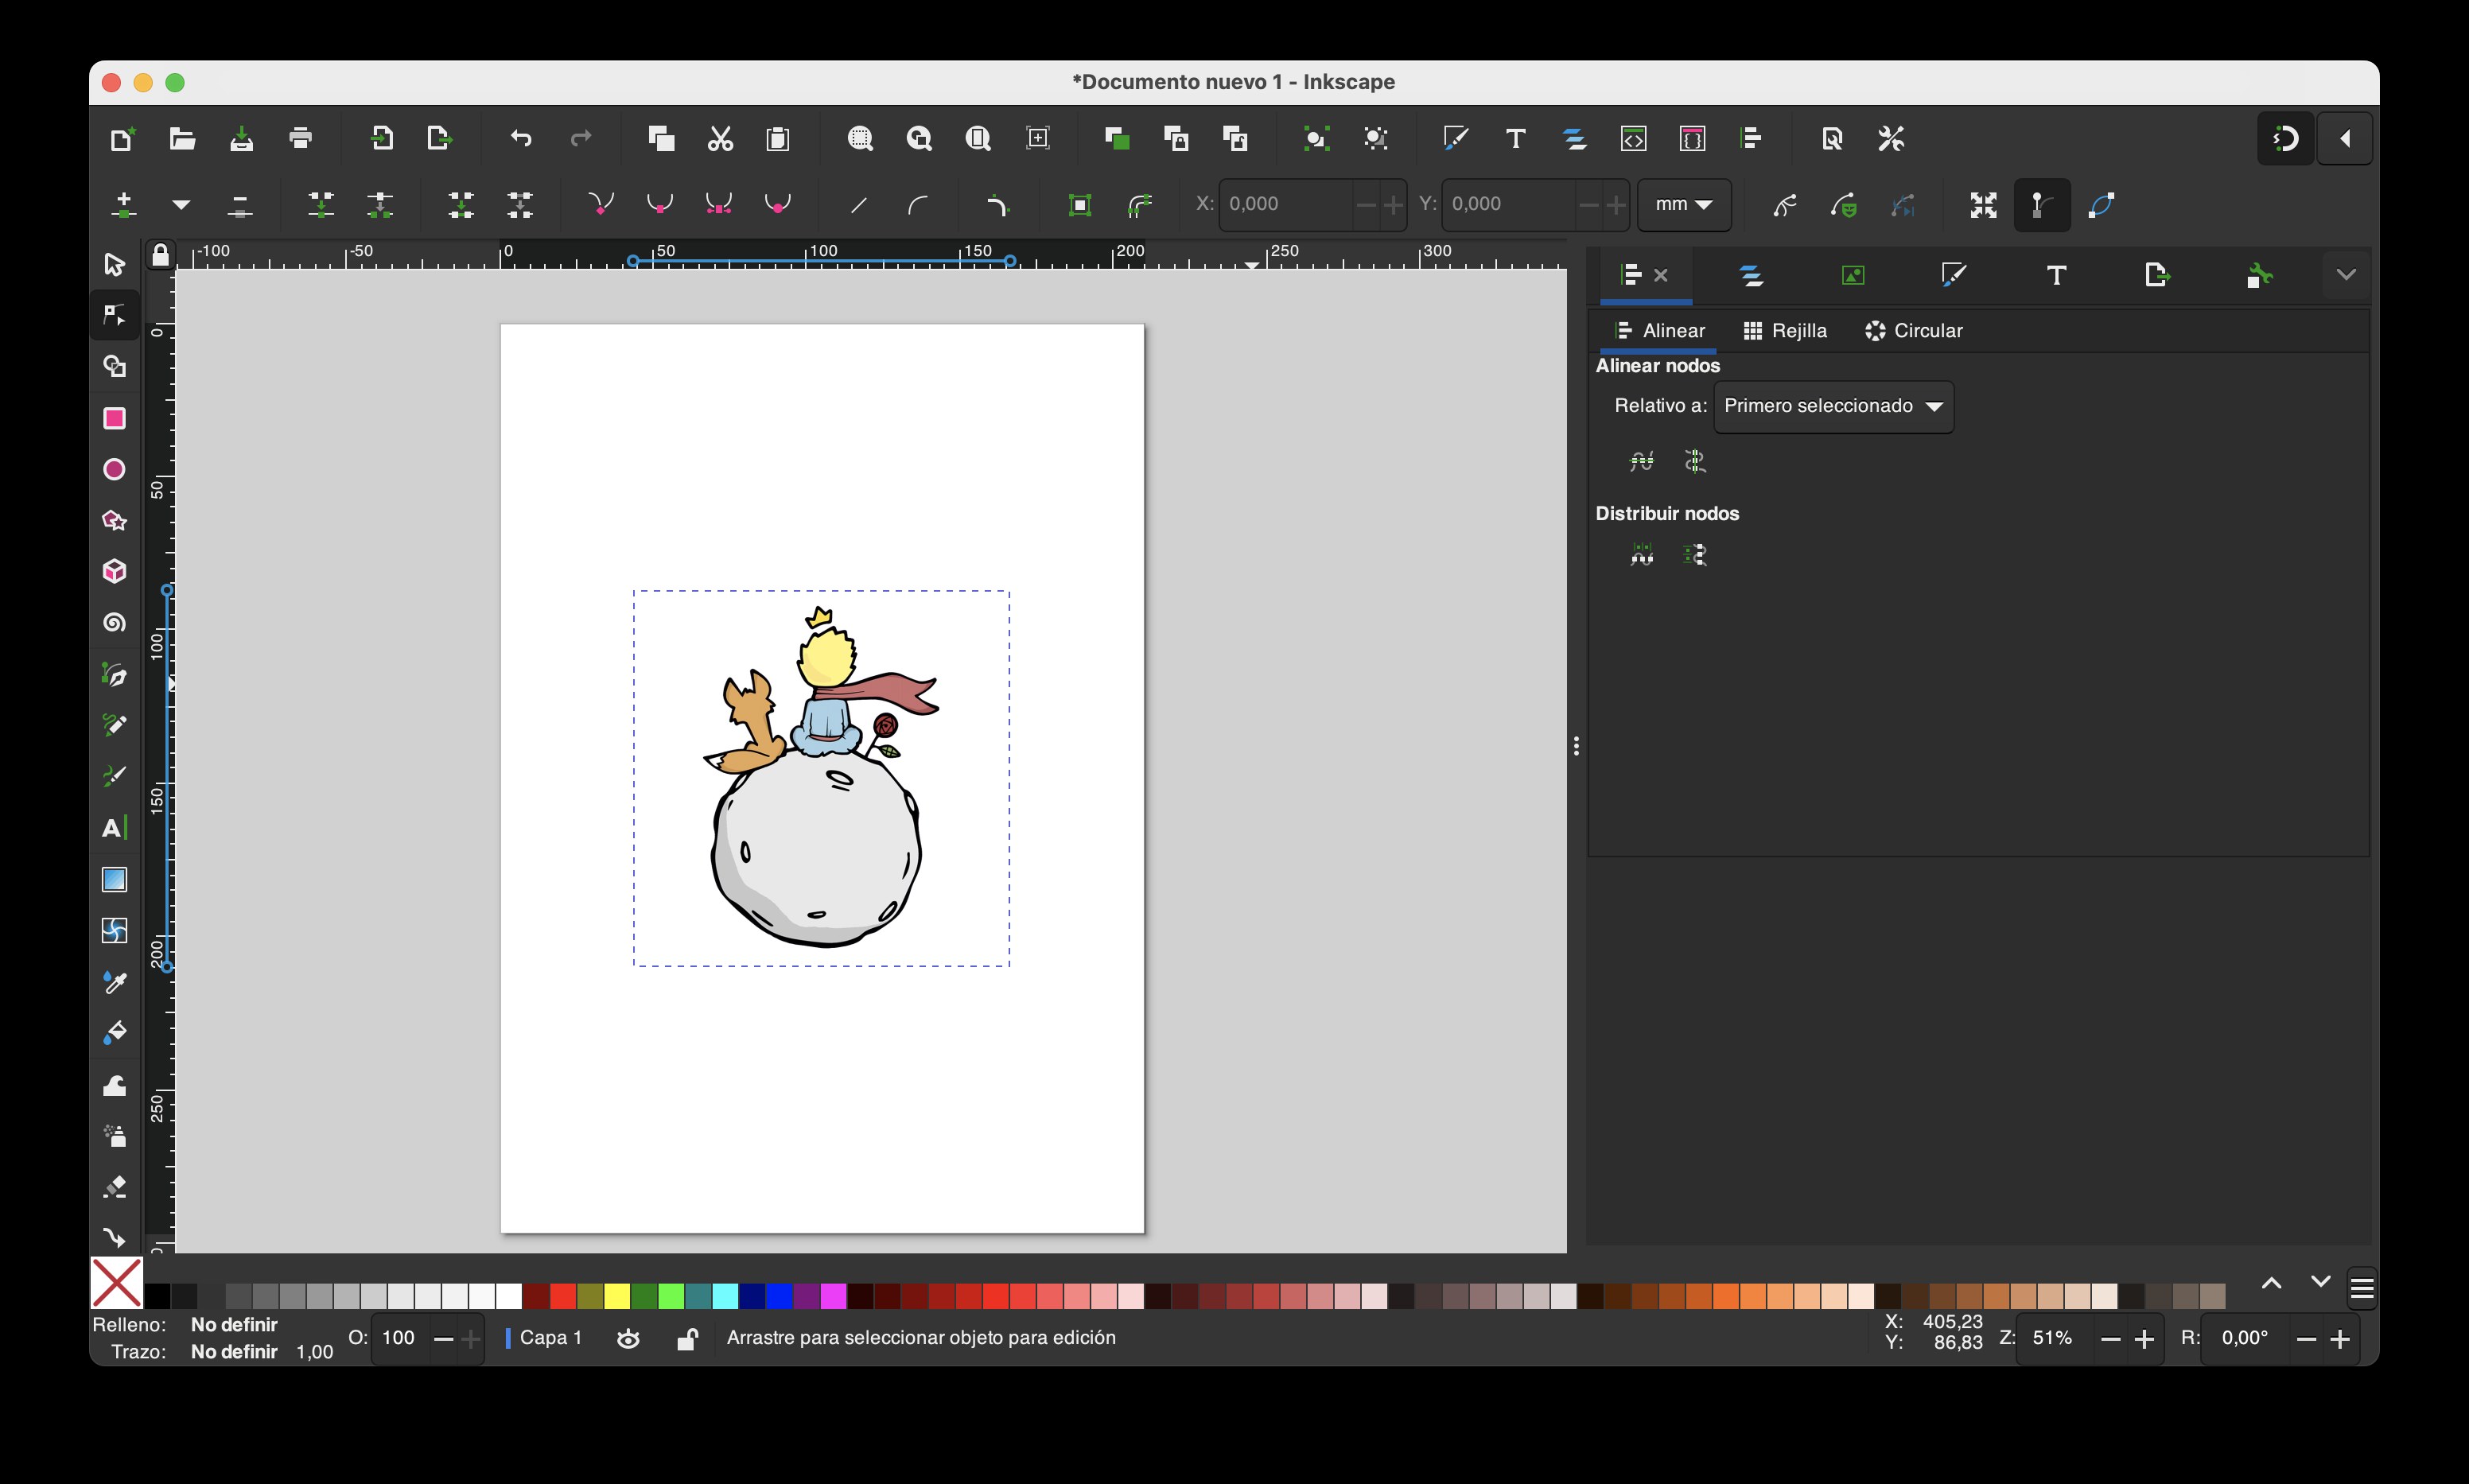Click the no-color X swatch
2469x1484 pixels.
[x=117, y=1283]
